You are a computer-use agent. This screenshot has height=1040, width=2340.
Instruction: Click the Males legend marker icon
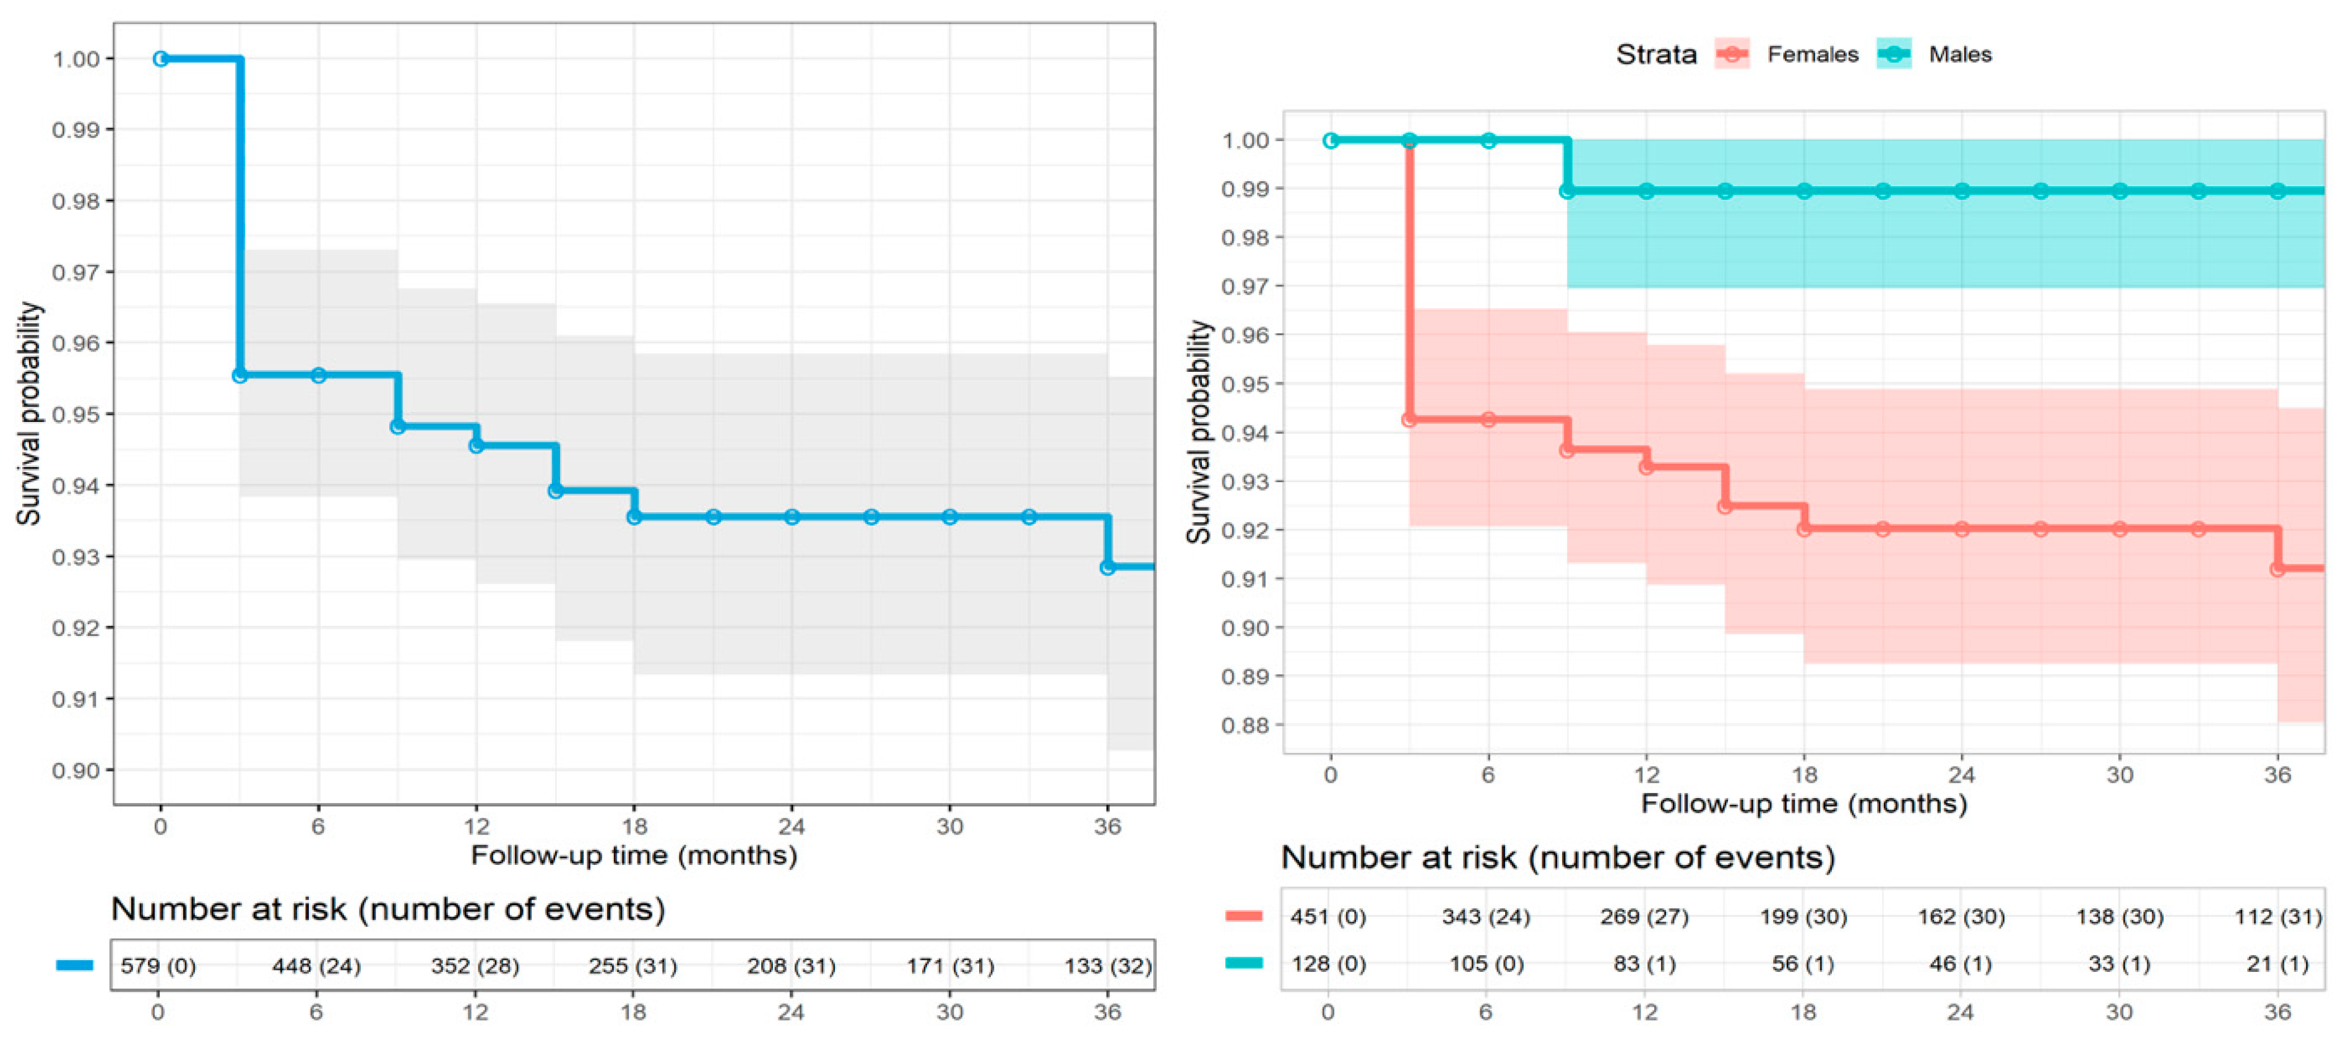click(x=1893, y=54)
